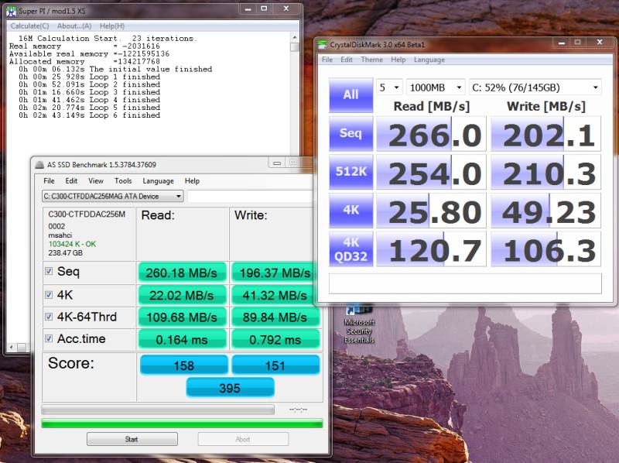Click the Super PI vertical scrollbar up arrow
Image resolution: width=619 pixels, height=463 pixels.
[295, 37]
